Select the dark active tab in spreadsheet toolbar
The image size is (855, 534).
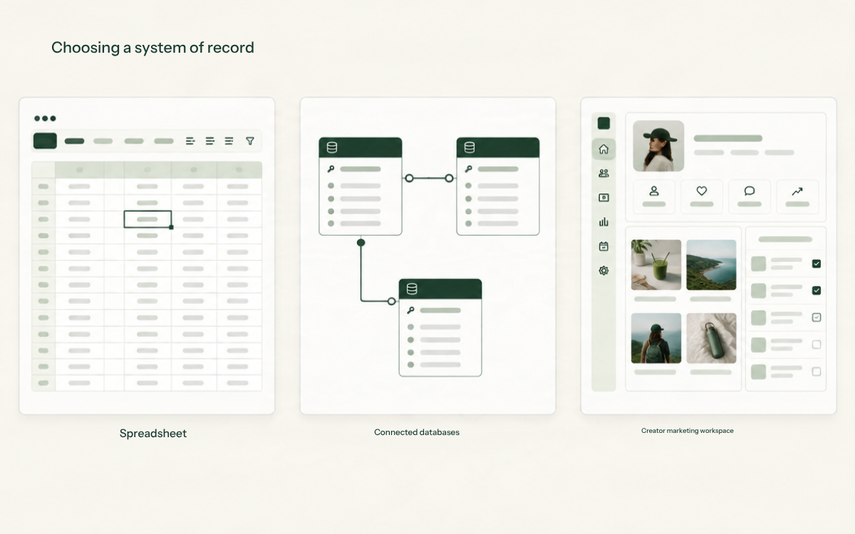coord(45,141)
